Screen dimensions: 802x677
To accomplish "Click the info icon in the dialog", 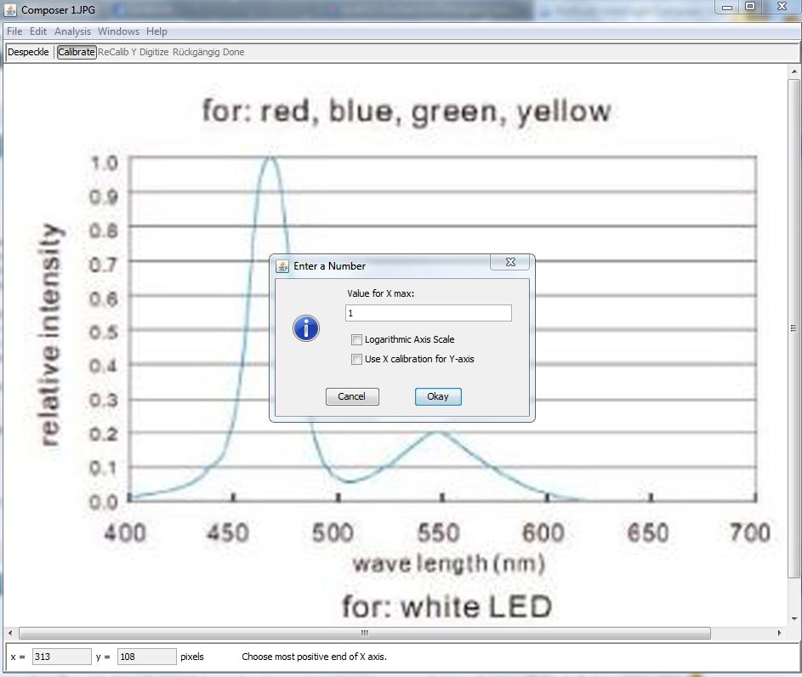I will [x=306, y=328].
